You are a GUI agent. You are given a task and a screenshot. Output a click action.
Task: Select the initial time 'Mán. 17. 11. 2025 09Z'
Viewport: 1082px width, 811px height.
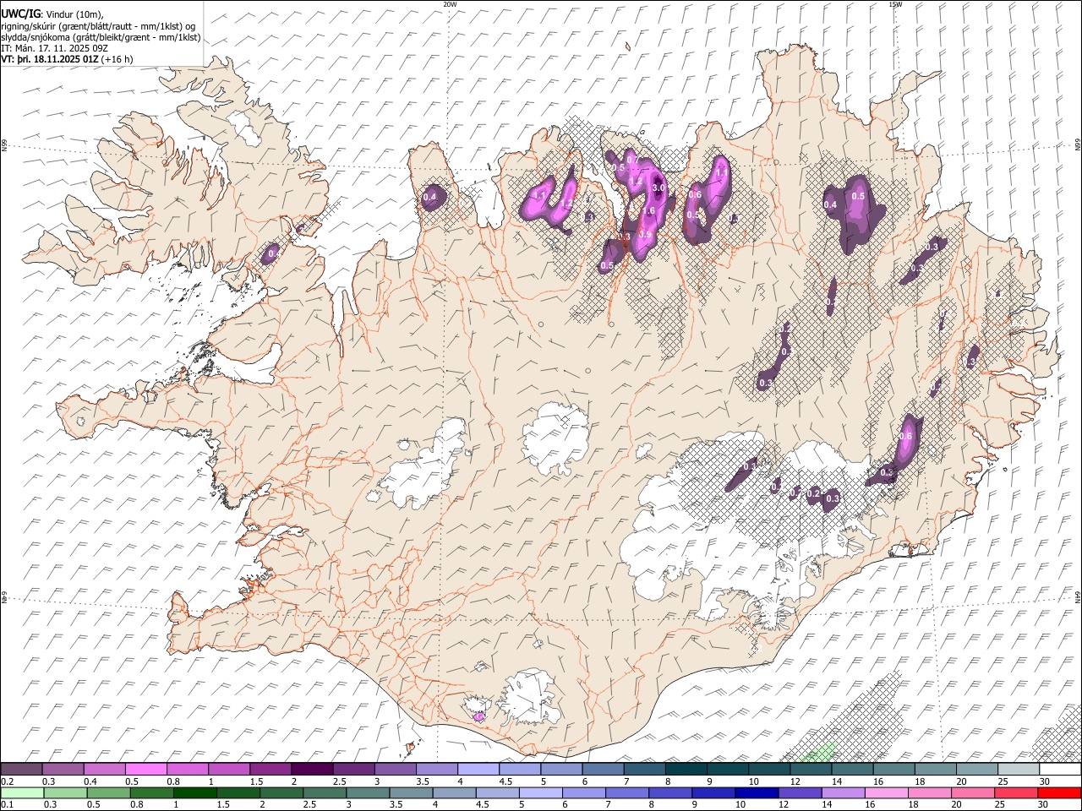coord(61,48)
